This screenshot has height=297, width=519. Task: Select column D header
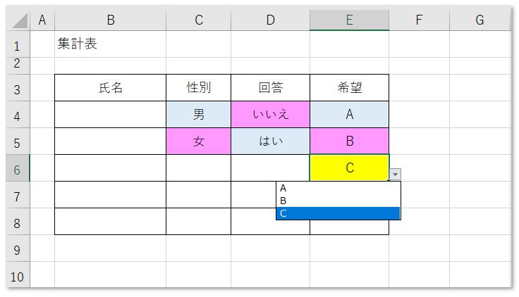pos(270,20)
